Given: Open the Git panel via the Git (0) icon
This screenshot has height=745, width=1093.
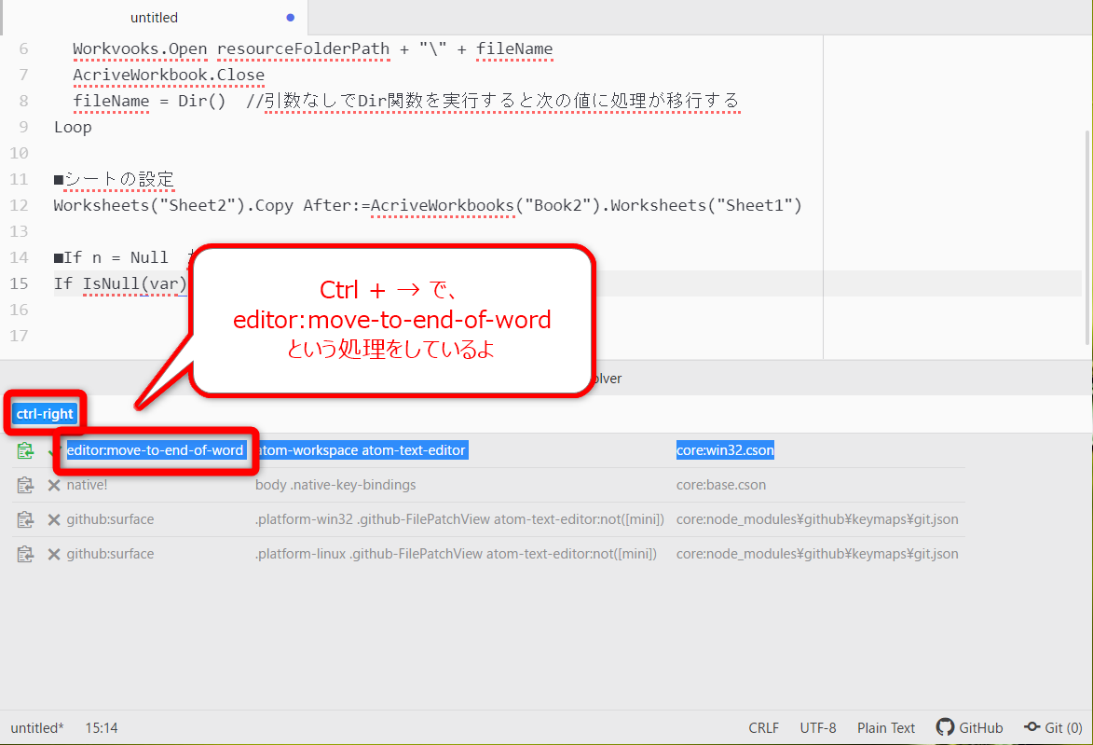Looking at the screenshot, I should [x=1054, y=727].
